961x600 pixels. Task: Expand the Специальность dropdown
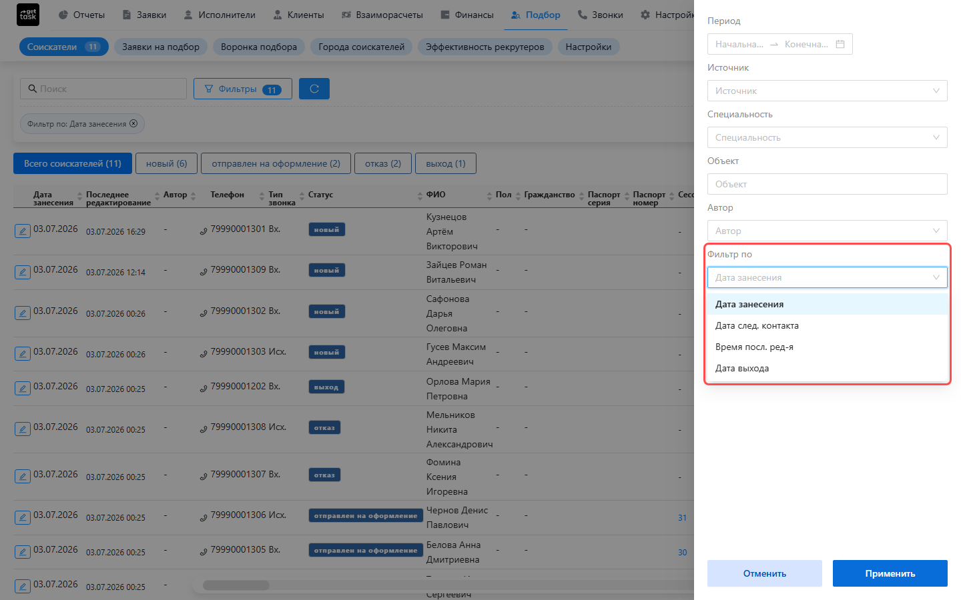(x=828, y=137)
